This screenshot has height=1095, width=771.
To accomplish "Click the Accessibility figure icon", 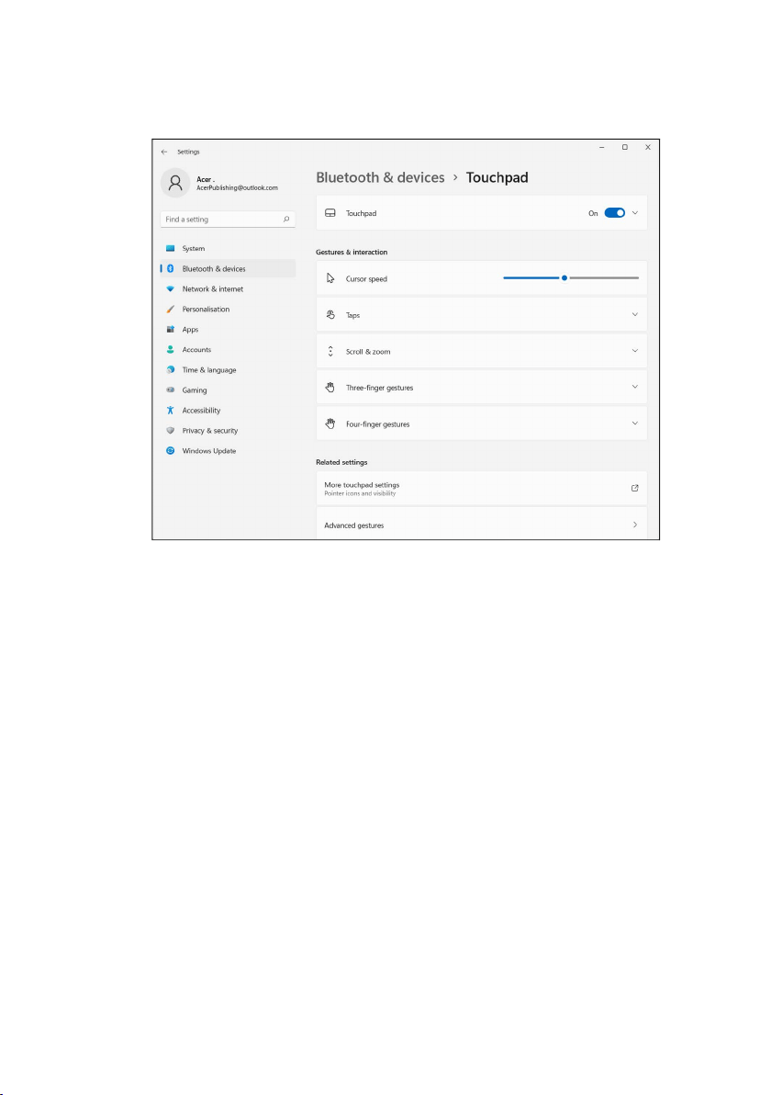I will (170, 410).
